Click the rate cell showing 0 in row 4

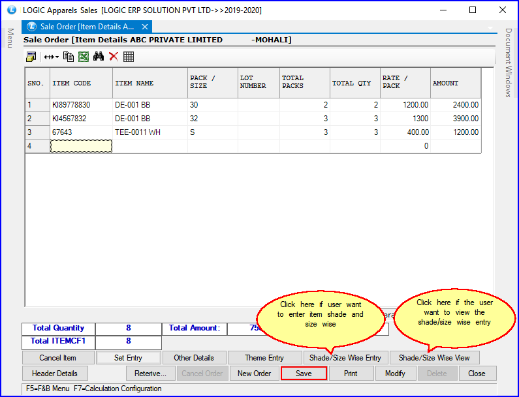405,146
